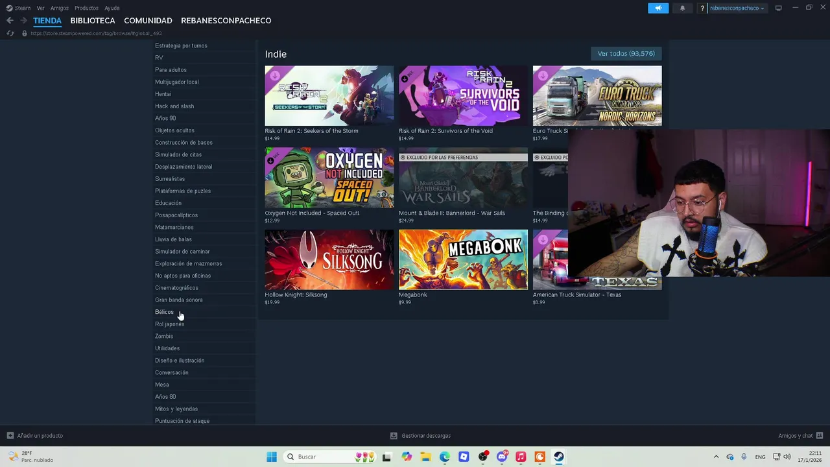Click American Truck Simulator - Texas title
The width and height of the screenshot is (830, 467).
(577, 294)
